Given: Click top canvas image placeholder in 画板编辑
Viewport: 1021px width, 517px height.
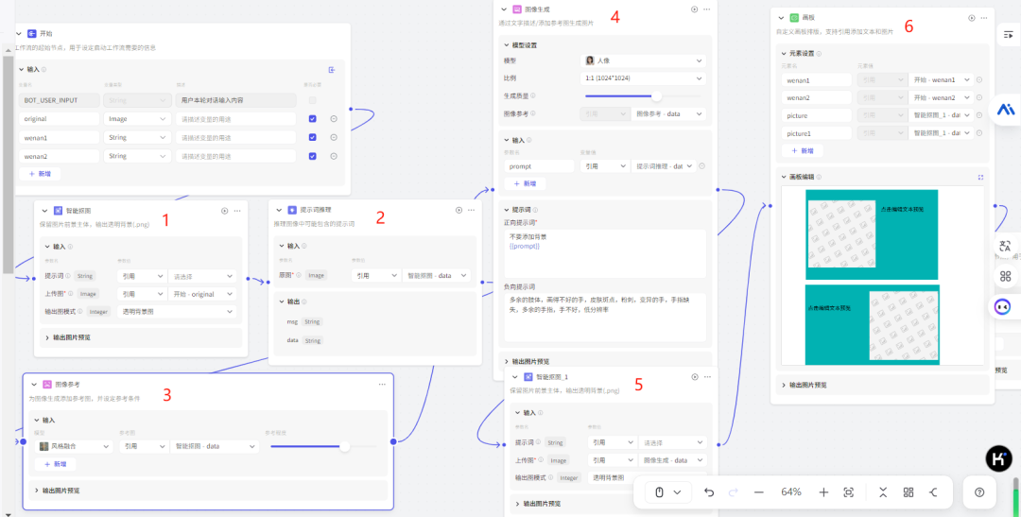Looking at the screenshot, I should tap(841, 233).
